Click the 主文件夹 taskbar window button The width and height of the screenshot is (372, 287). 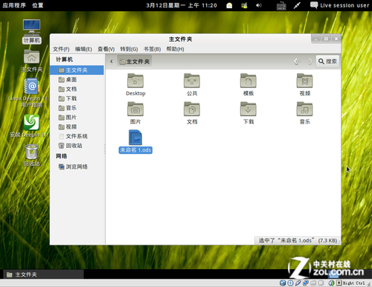click(x=43, y=274)
